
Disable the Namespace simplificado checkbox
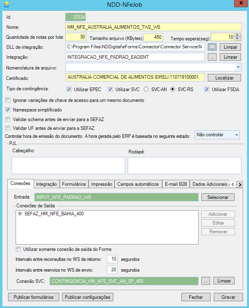click(8, 109)
